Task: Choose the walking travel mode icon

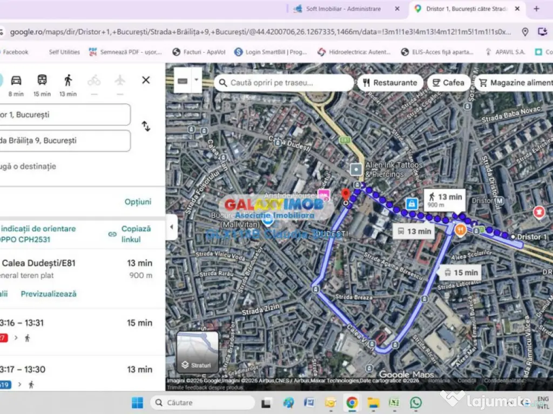Action: 68,80
